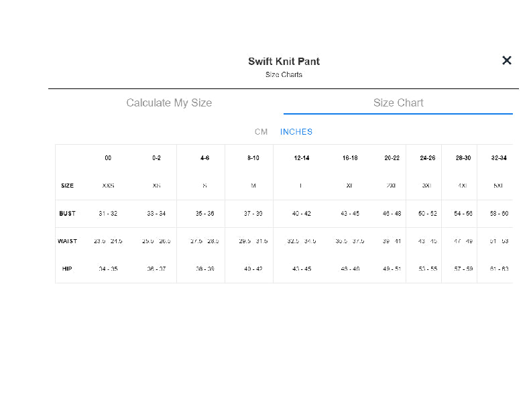531x410 pixels.
Task: Close the Swift Knit Pant size chart
Action: click(507, 60)
